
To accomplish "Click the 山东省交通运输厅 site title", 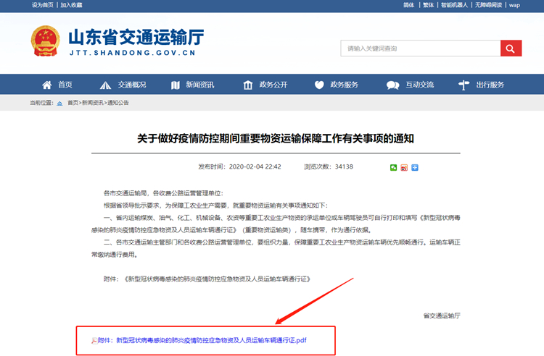I will (136, 37).
